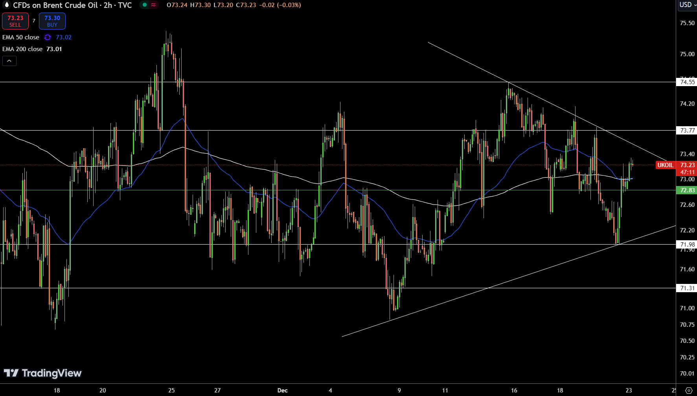The height and width of the screenshot is (396, 697).
Task: Click the 71.31 horizontal line price label
Action: 687,288
